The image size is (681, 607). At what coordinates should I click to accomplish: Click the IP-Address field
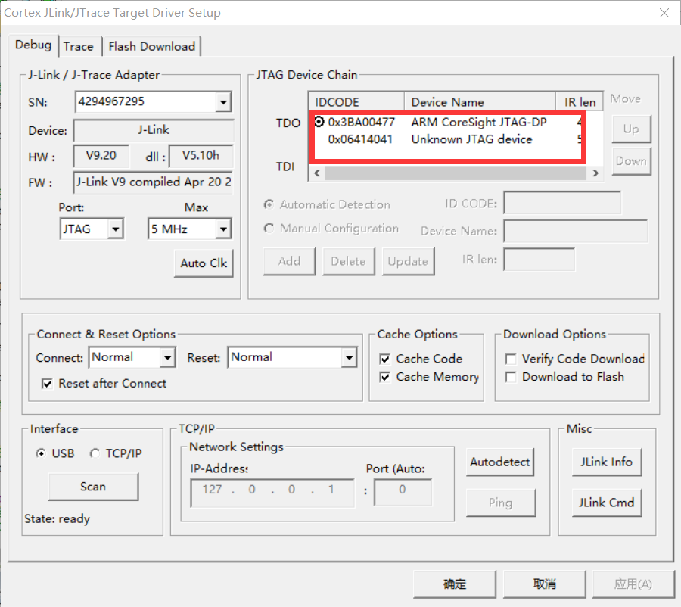tap(272, 493)
